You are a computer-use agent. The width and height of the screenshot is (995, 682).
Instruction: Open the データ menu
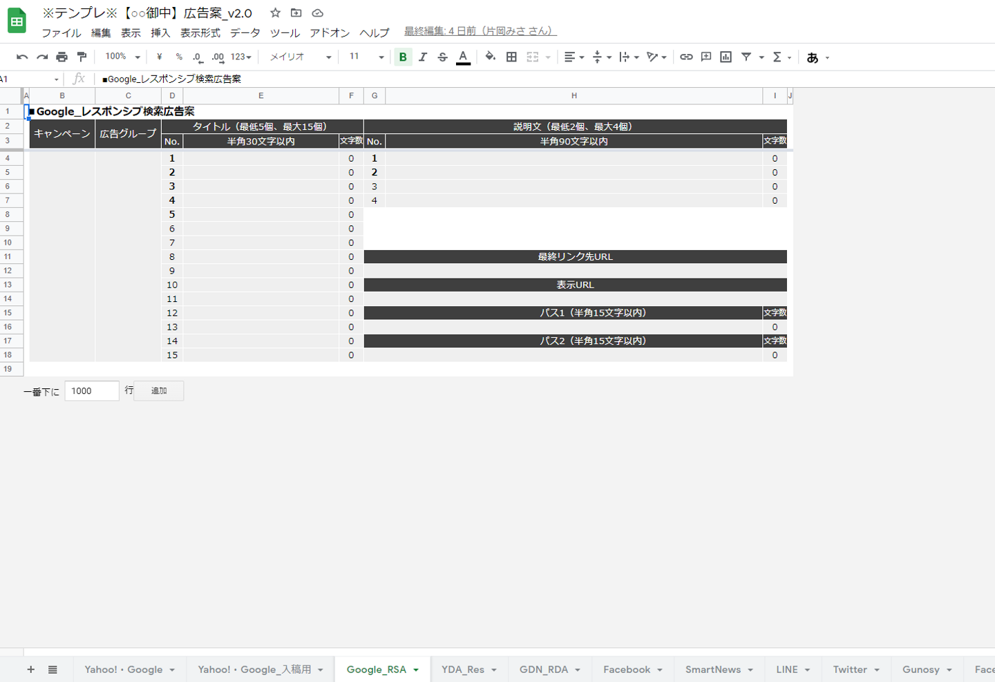(x=245, y=32)
